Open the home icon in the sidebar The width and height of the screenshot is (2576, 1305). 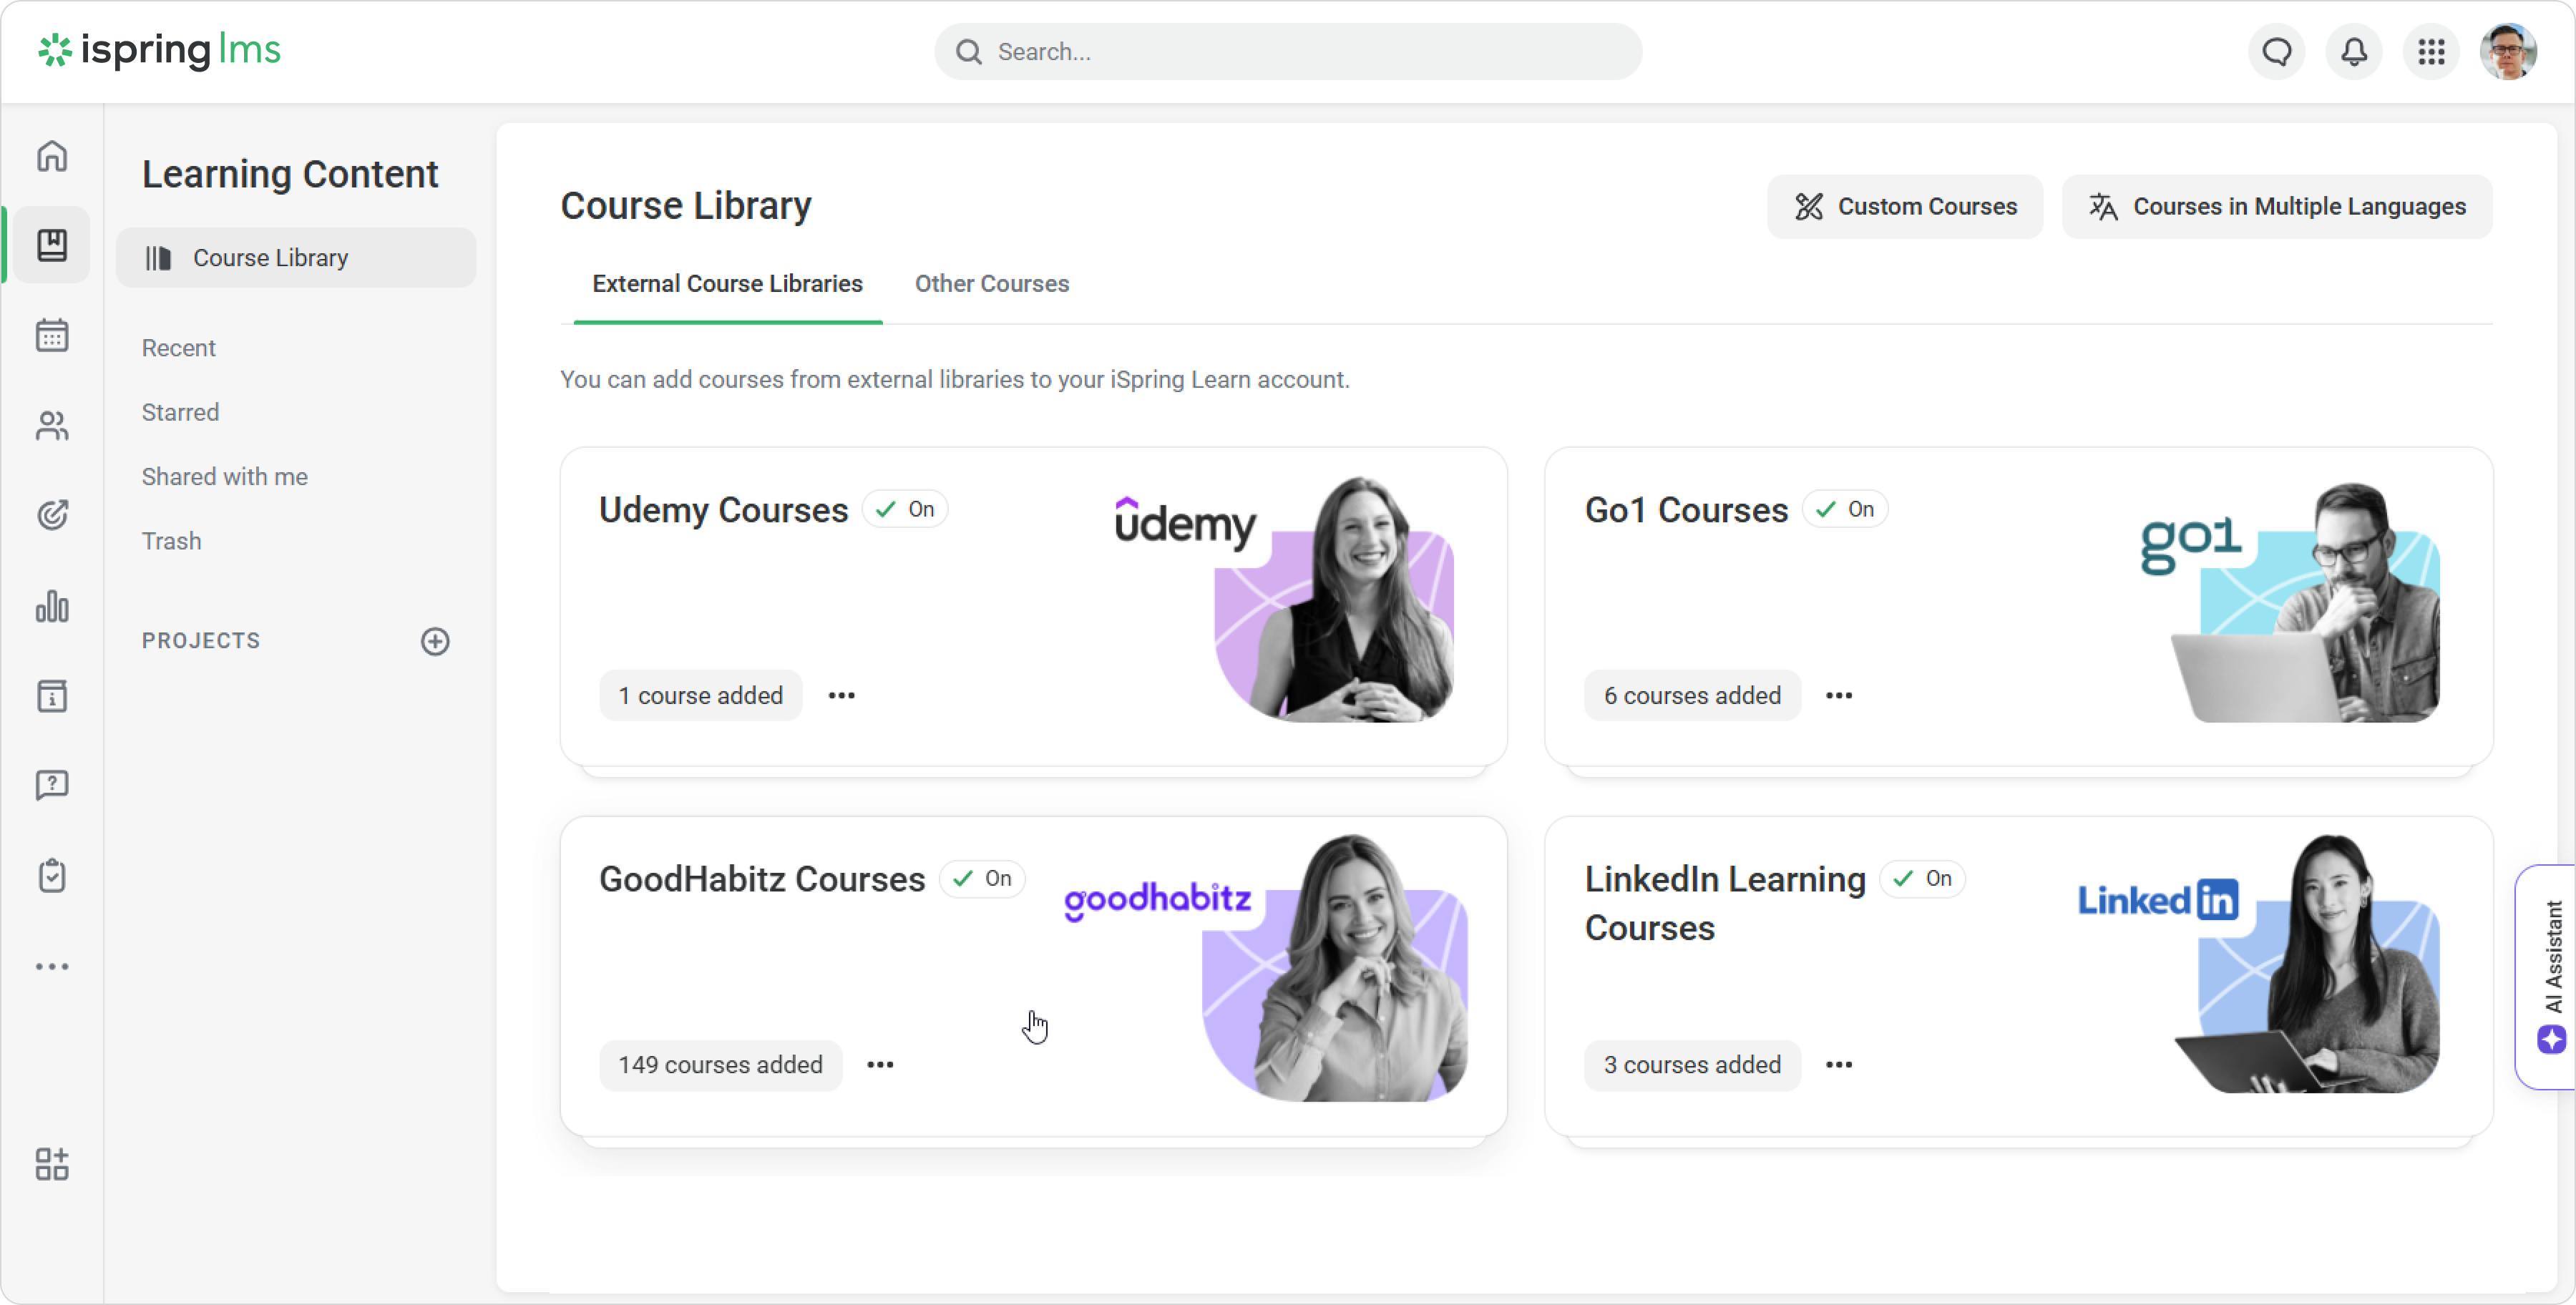pos(52,156)
